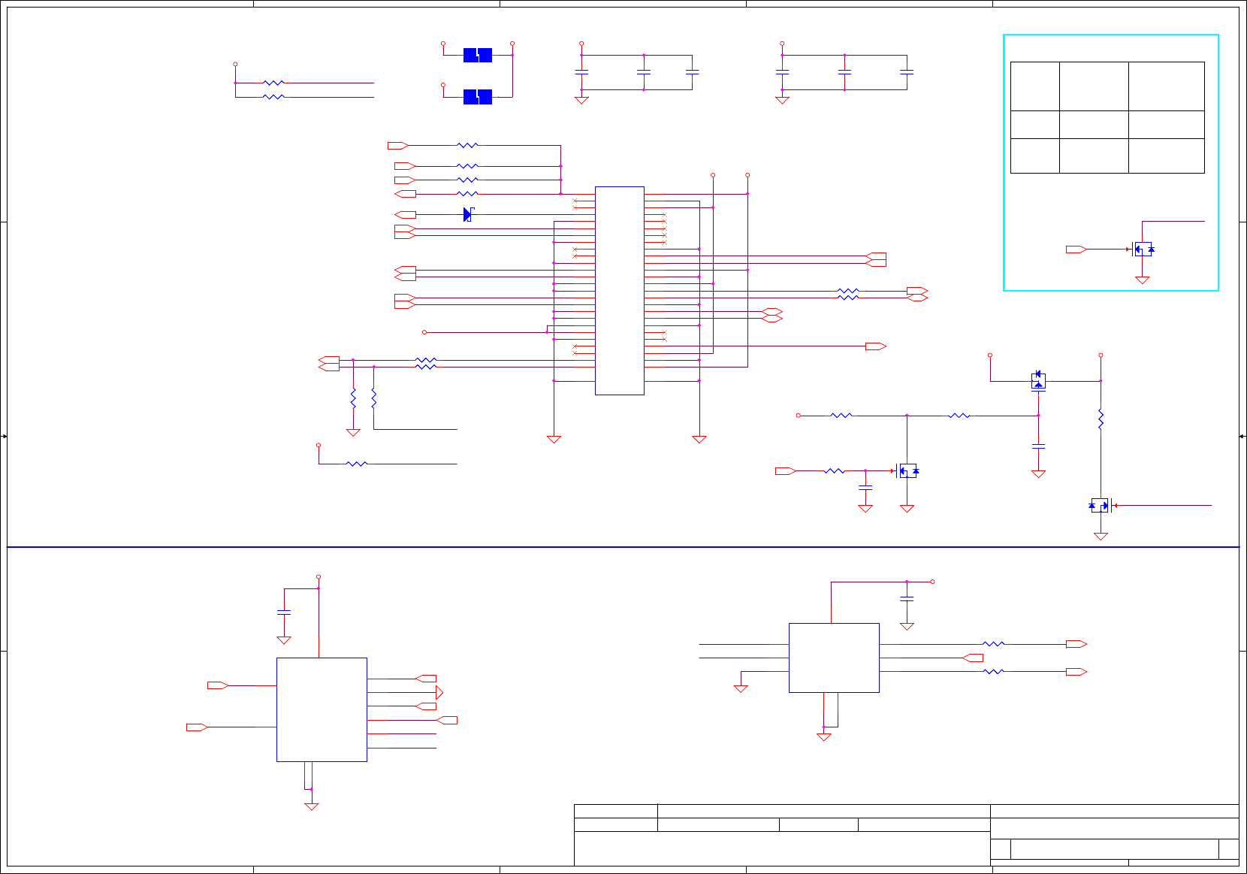The height and width of the screenshot is (874, 1247).
Task: Select the dual-diode component between two power pins
Action: pyautogui.click(x=1038, y=381)
